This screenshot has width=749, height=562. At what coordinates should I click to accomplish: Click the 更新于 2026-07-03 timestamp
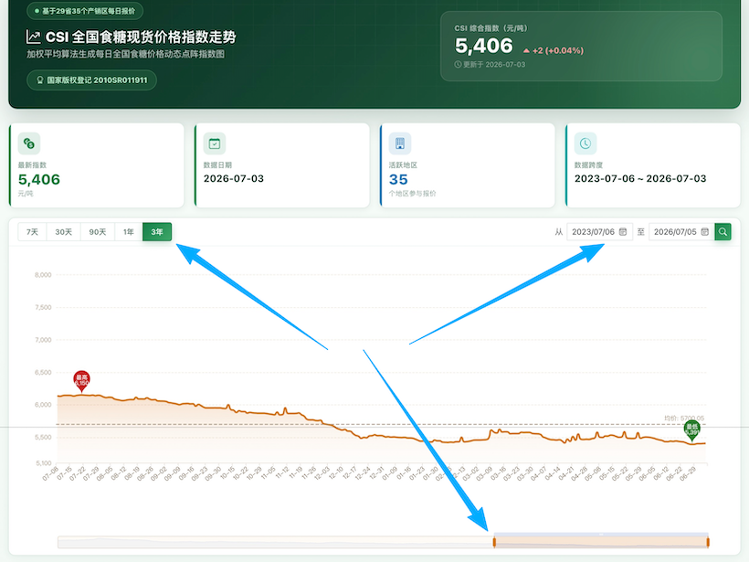(x=490, y=65)
